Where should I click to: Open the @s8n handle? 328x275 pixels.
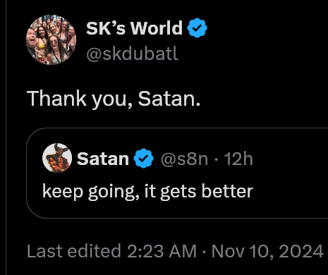tap(184, 159)
